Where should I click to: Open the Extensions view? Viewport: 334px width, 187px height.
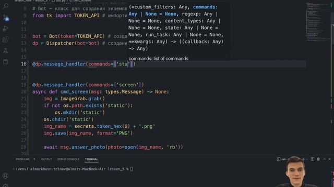tap(6, 39)
